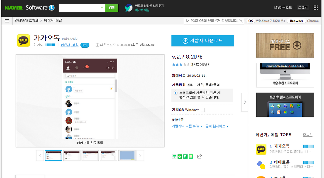Click the Naver Whale browser icon

129,8
